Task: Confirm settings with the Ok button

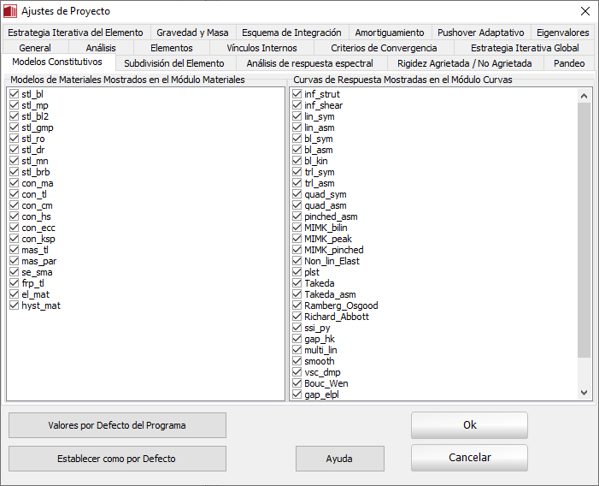Action: point(469,425)
